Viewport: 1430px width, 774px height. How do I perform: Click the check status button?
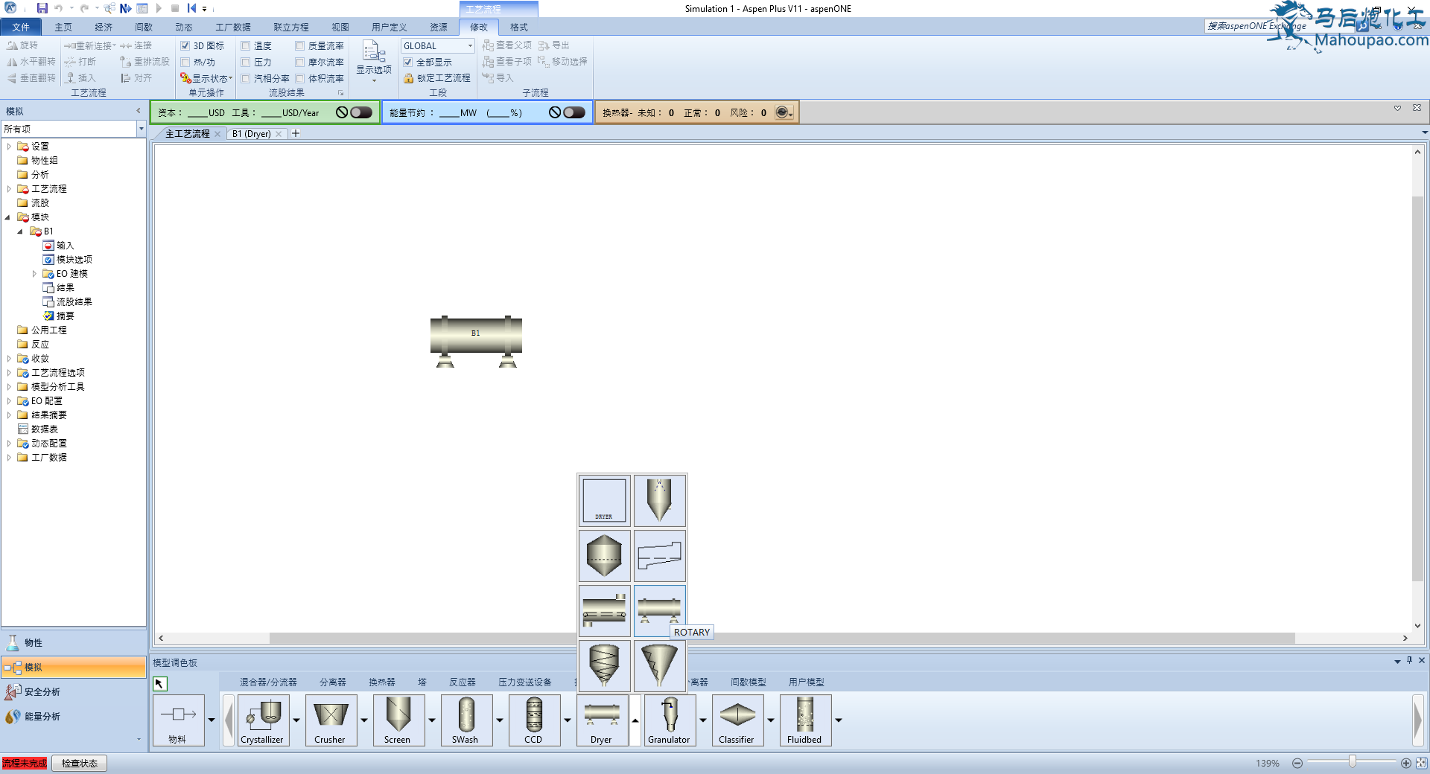(80, 763)
